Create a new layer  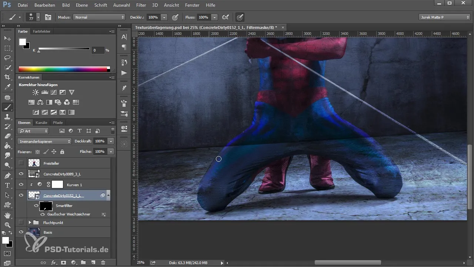coord(93,263)
